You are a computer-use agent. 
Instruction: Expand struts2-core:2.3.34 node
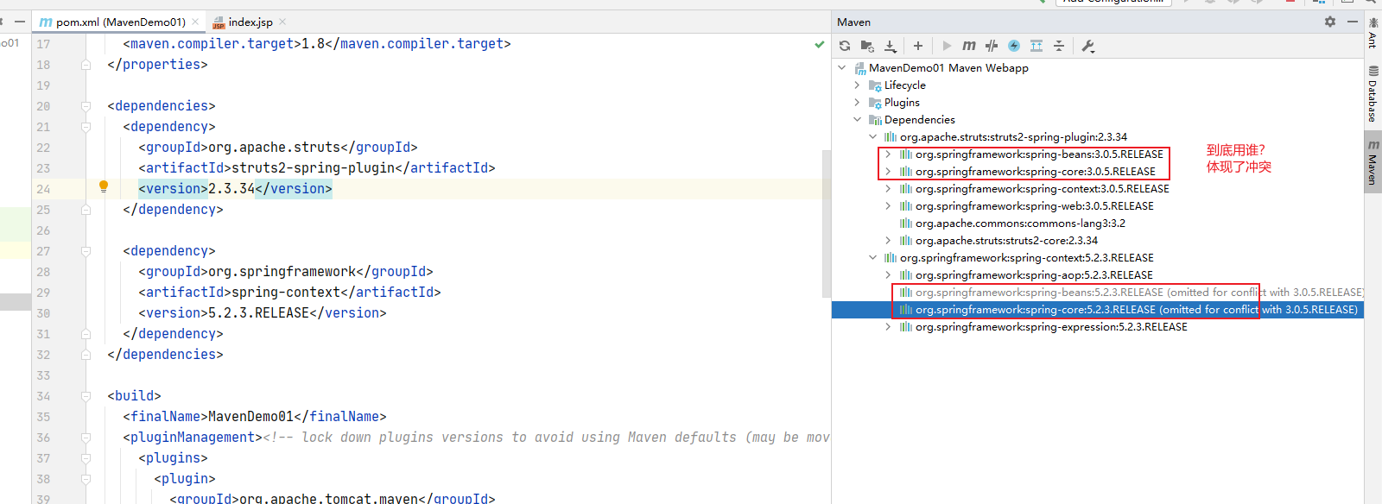[x=888, y=240]
